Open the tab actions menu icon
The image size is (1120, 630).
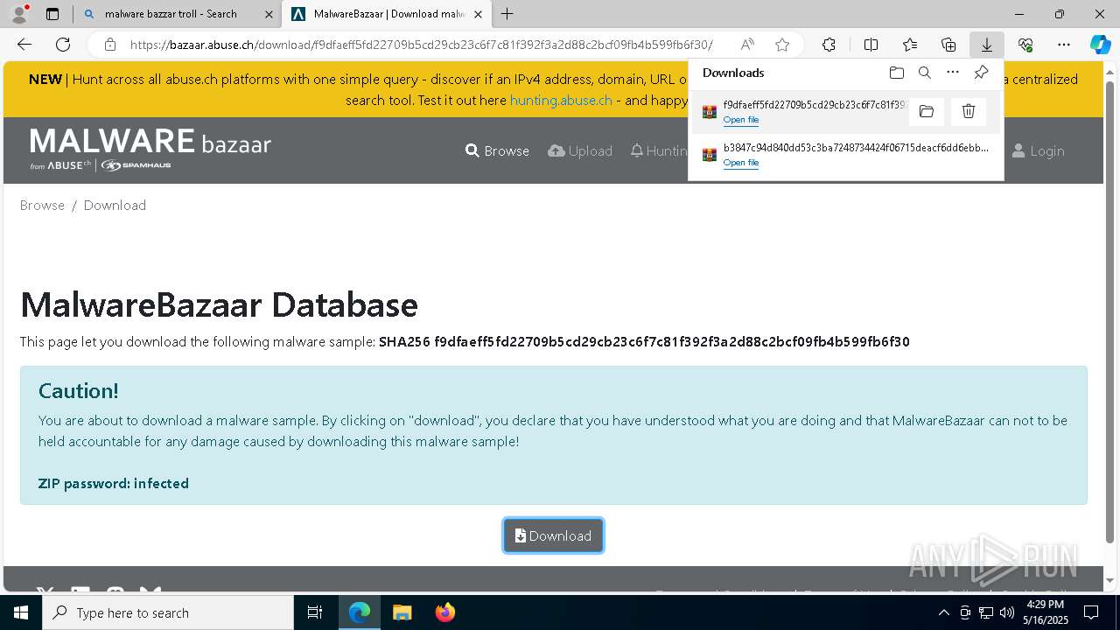tap(52, 14)
